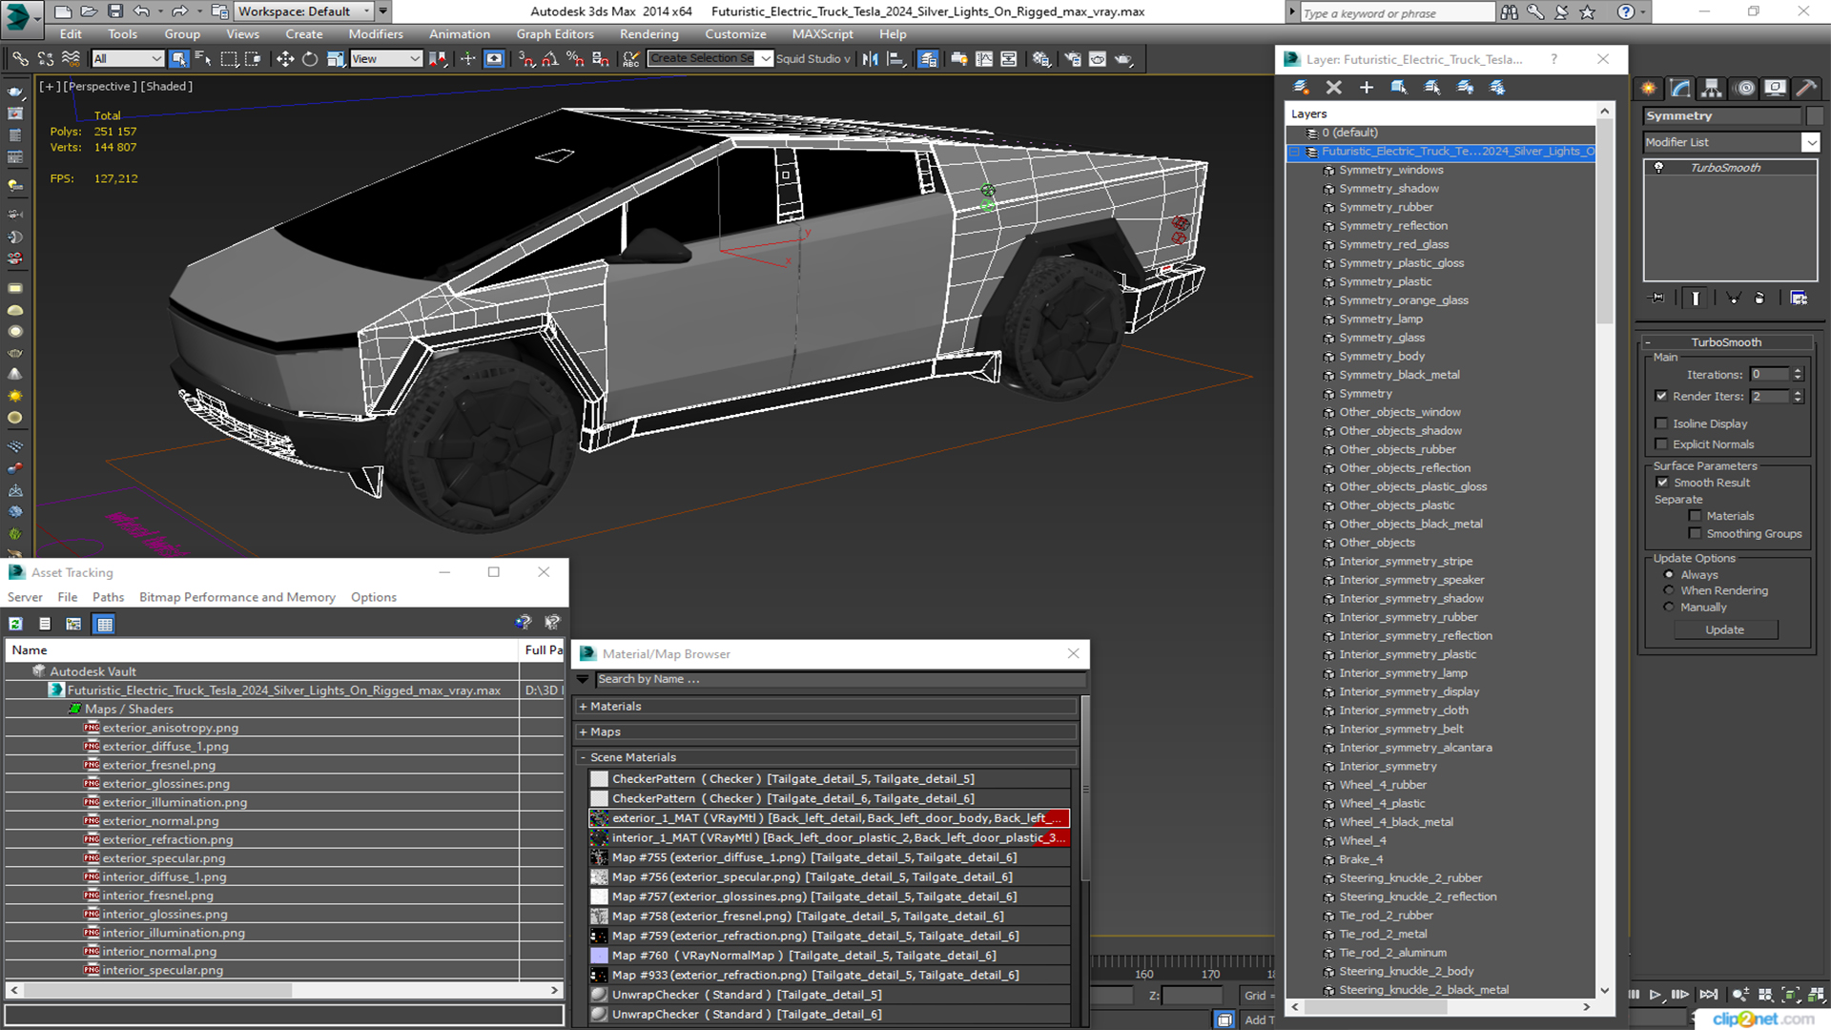Select the Move tool in the main toolbar
Viewport: 1831px width, 1030px height.
coord(284,59)
